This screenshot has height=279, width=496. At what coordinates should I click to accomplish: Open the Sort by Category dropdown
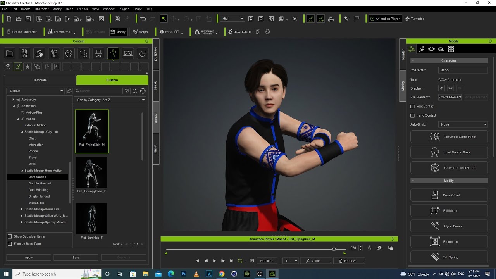tap(110, 100)
